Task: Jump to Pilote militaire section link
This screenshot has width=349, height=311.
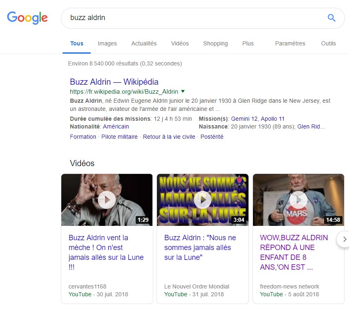Action: (119, 137)
